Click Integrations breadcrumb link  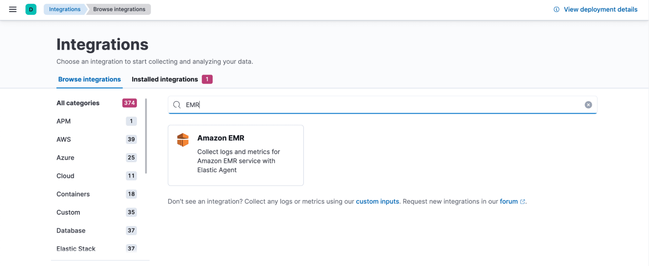(65, 9)
